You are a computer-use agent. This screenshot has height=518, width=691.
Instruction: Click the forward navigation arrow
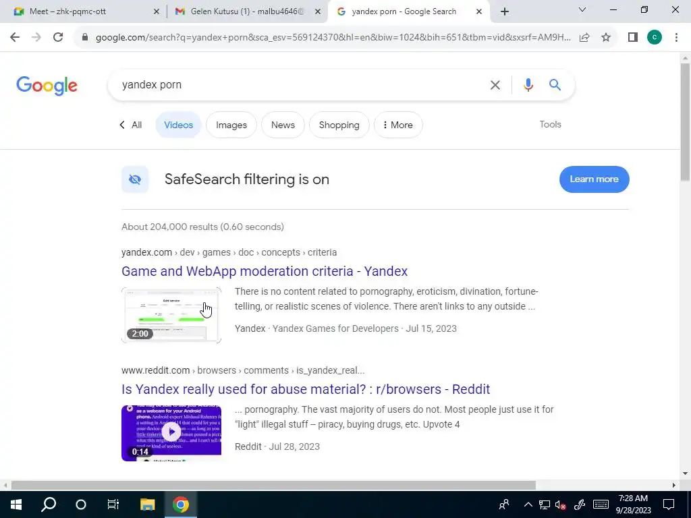[36, 38]
